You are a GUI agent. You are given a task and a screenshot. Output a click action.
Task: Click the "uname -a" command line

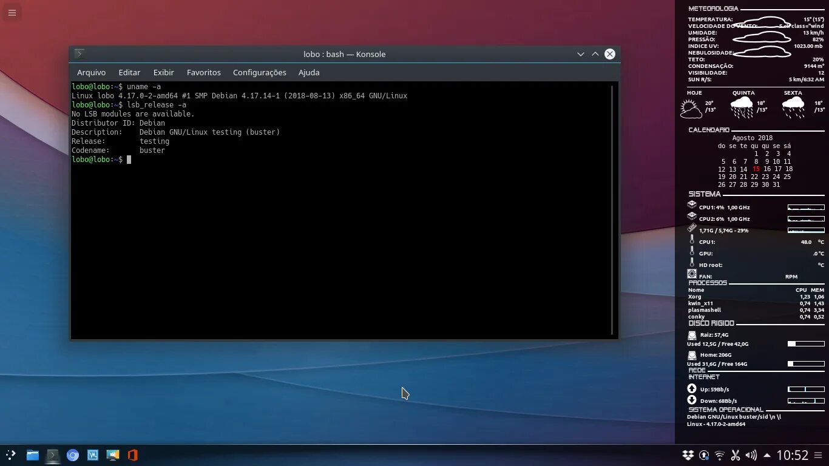tap(116, 87)
